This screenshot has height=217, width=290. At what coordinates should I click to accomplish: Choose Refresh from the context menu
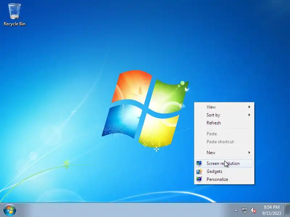click(x=224, y=123)
